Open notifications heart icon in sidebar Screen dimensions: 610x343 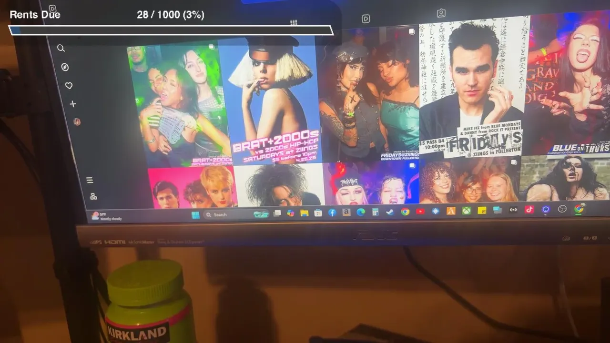pyautogui.click(x=69, y=86)
